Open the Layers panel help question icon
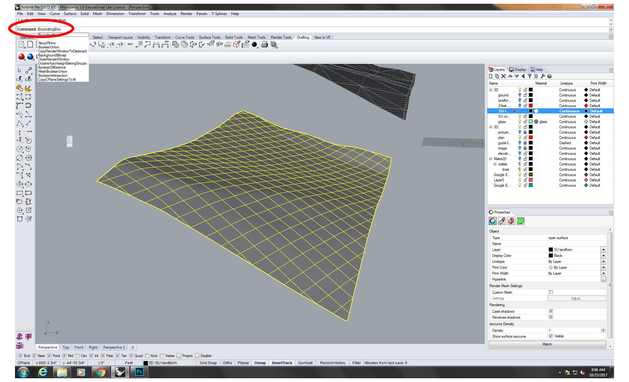This screenshot has height=382, width=629. pos(549,76)
